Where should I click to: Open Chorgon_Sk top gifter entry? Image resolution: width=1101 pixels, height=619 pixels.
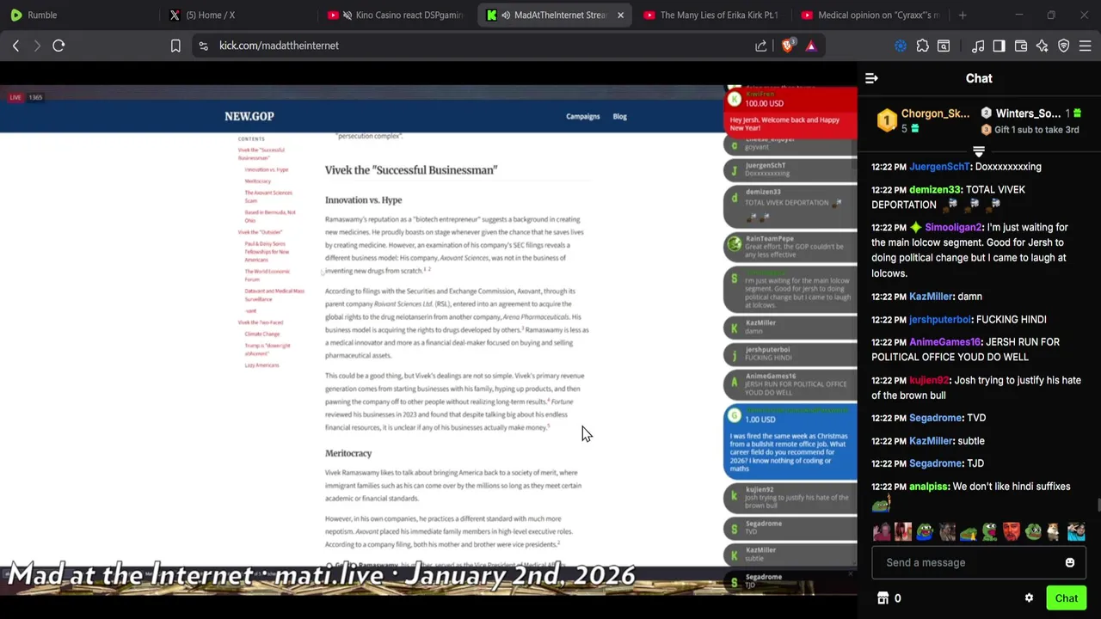click(x=923, y=120)
